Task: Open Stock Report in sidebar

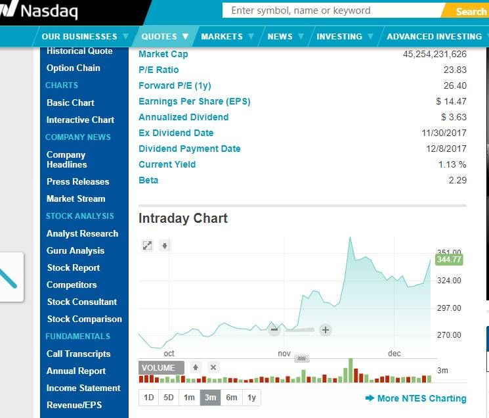Action: [74, 267]
